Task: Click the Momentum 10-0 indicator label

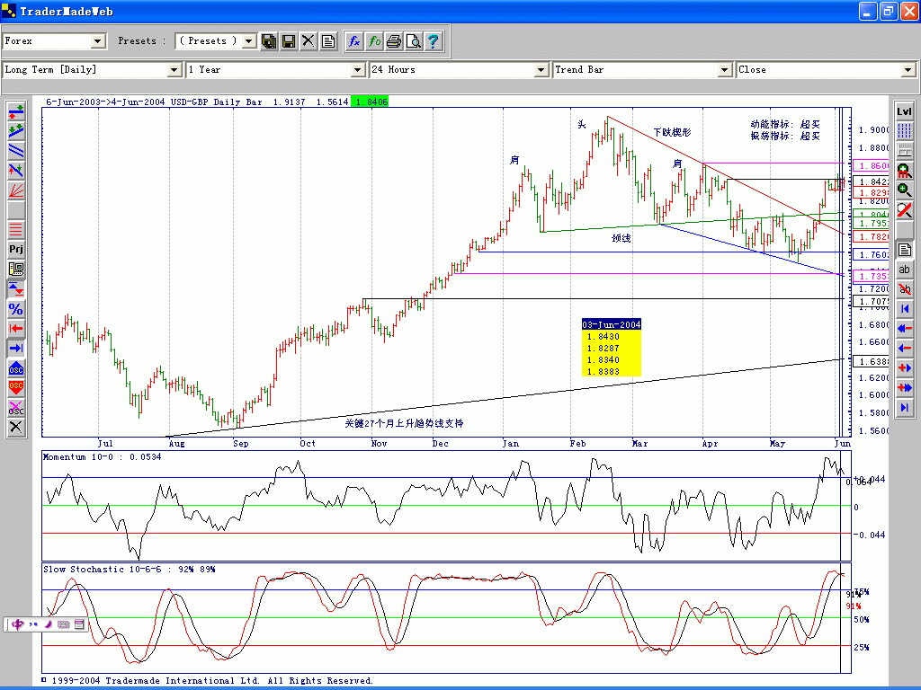Action: pyautogui.click(x=102, y=457)
